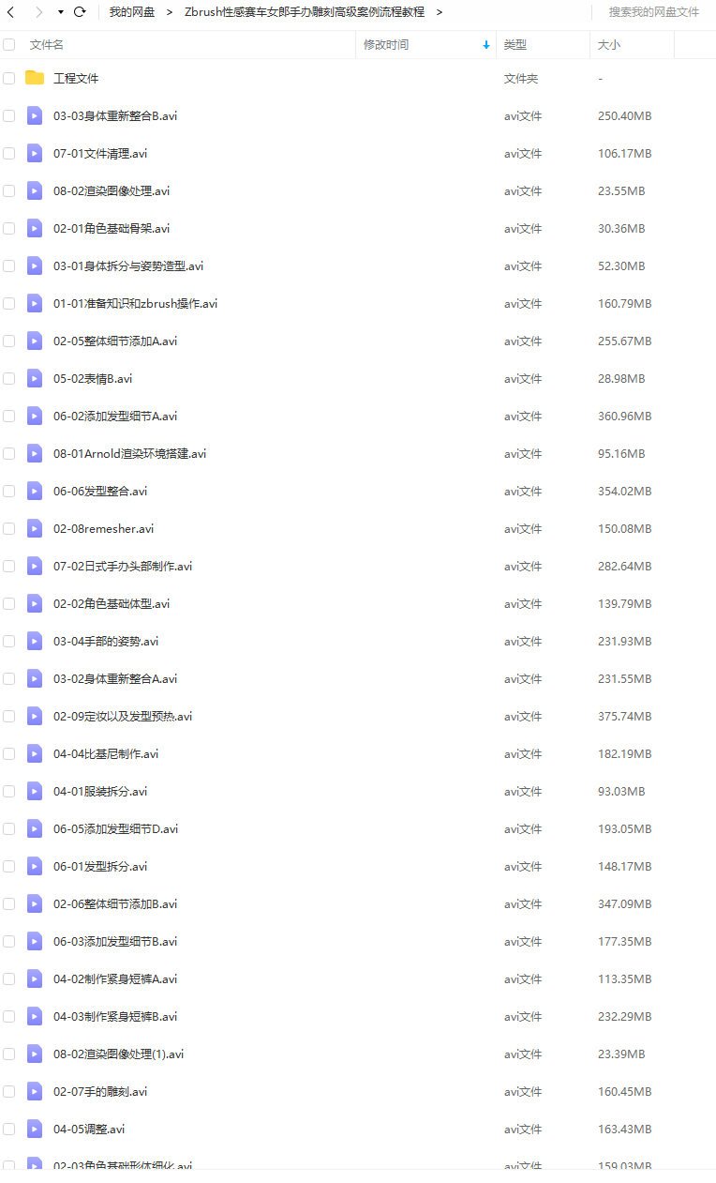
Task: Check the box for 07-01文件清理.avi
Action: coord(9,153)
